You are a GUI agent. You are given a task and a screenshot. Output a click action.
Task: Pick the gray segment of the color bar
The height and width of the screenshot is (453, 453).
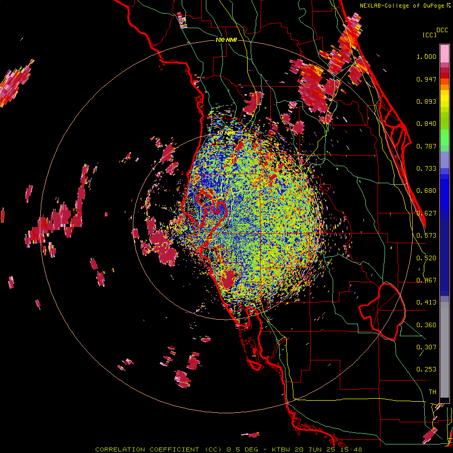coord(444,351)
